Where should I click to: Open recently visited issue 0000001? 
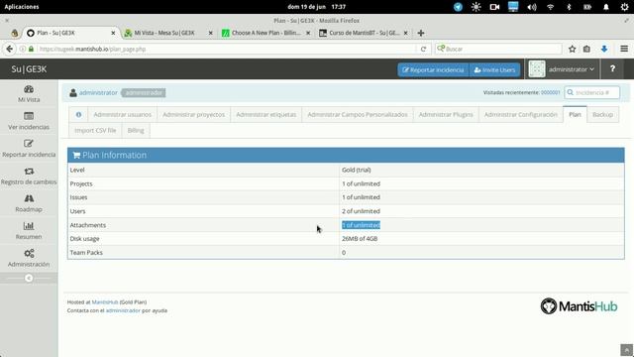[551, 92]
